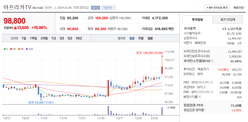Click the purple 120-day moving average legend
248x122 pixels.
point(29,49)
